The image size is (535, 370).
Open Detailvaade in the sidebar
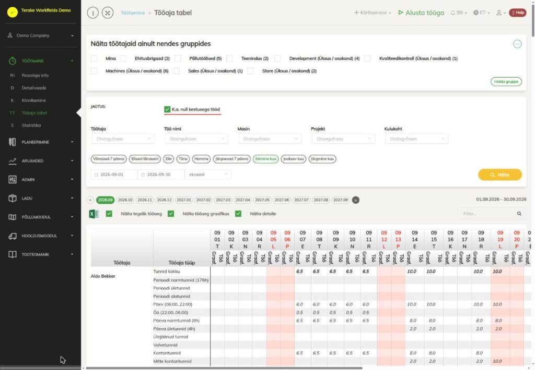click(34, 88)
